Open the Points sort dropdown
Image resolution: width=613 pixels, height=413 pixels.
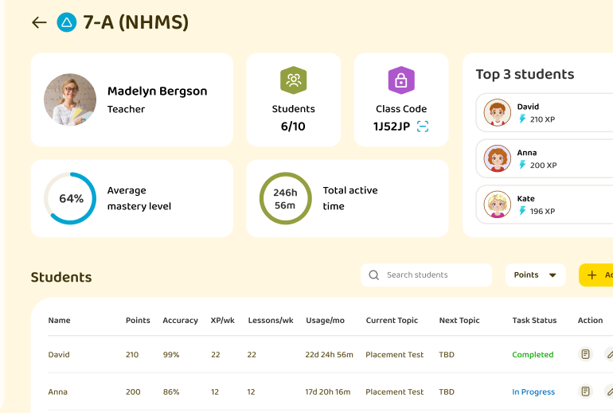click(535, 275)
